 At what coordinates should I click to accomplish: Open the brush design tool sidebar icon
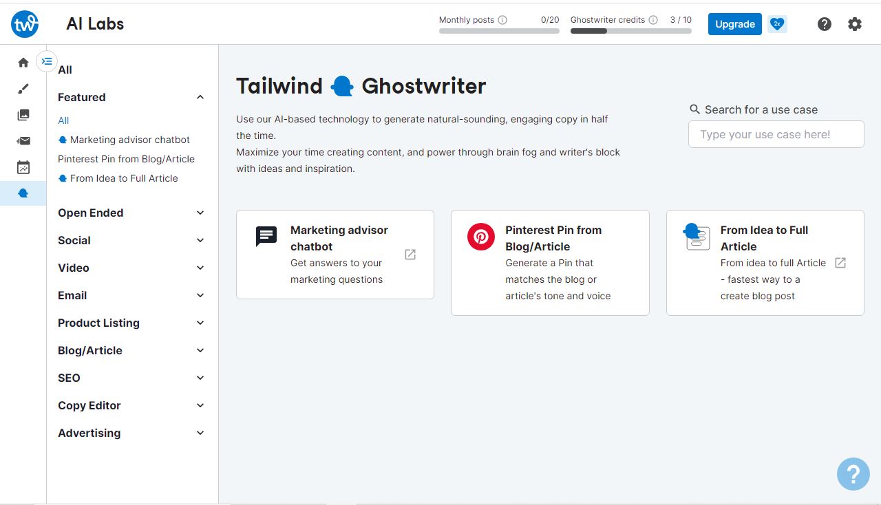(x=23, y=89)
